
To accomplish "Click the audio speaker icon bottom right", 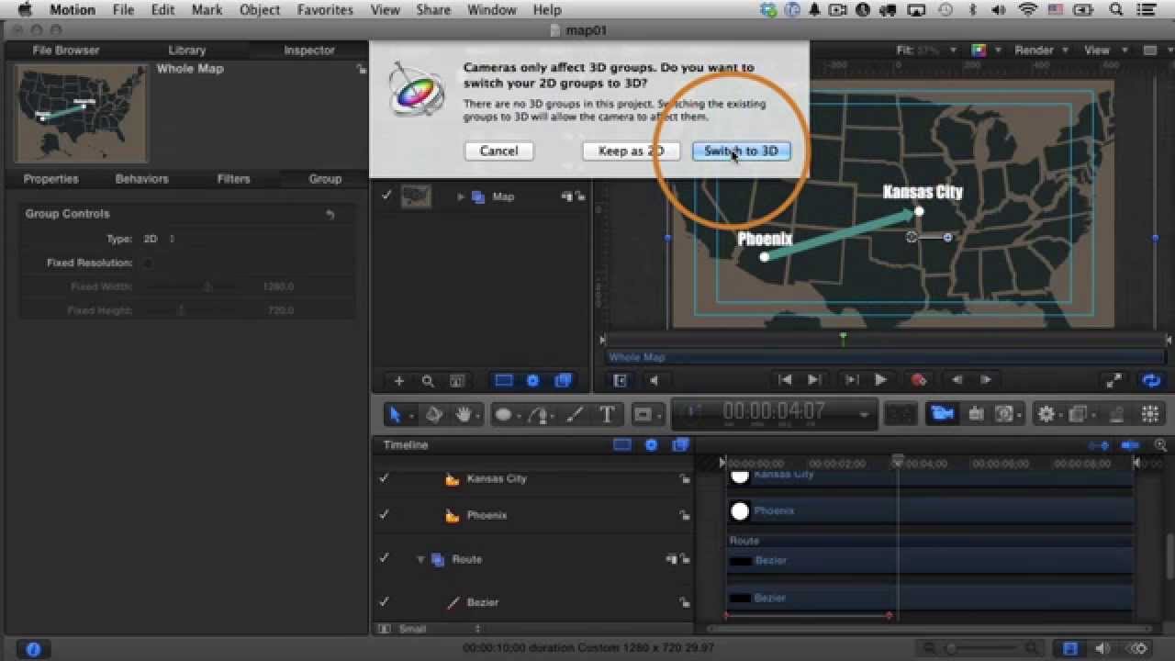I will 1103,649.
